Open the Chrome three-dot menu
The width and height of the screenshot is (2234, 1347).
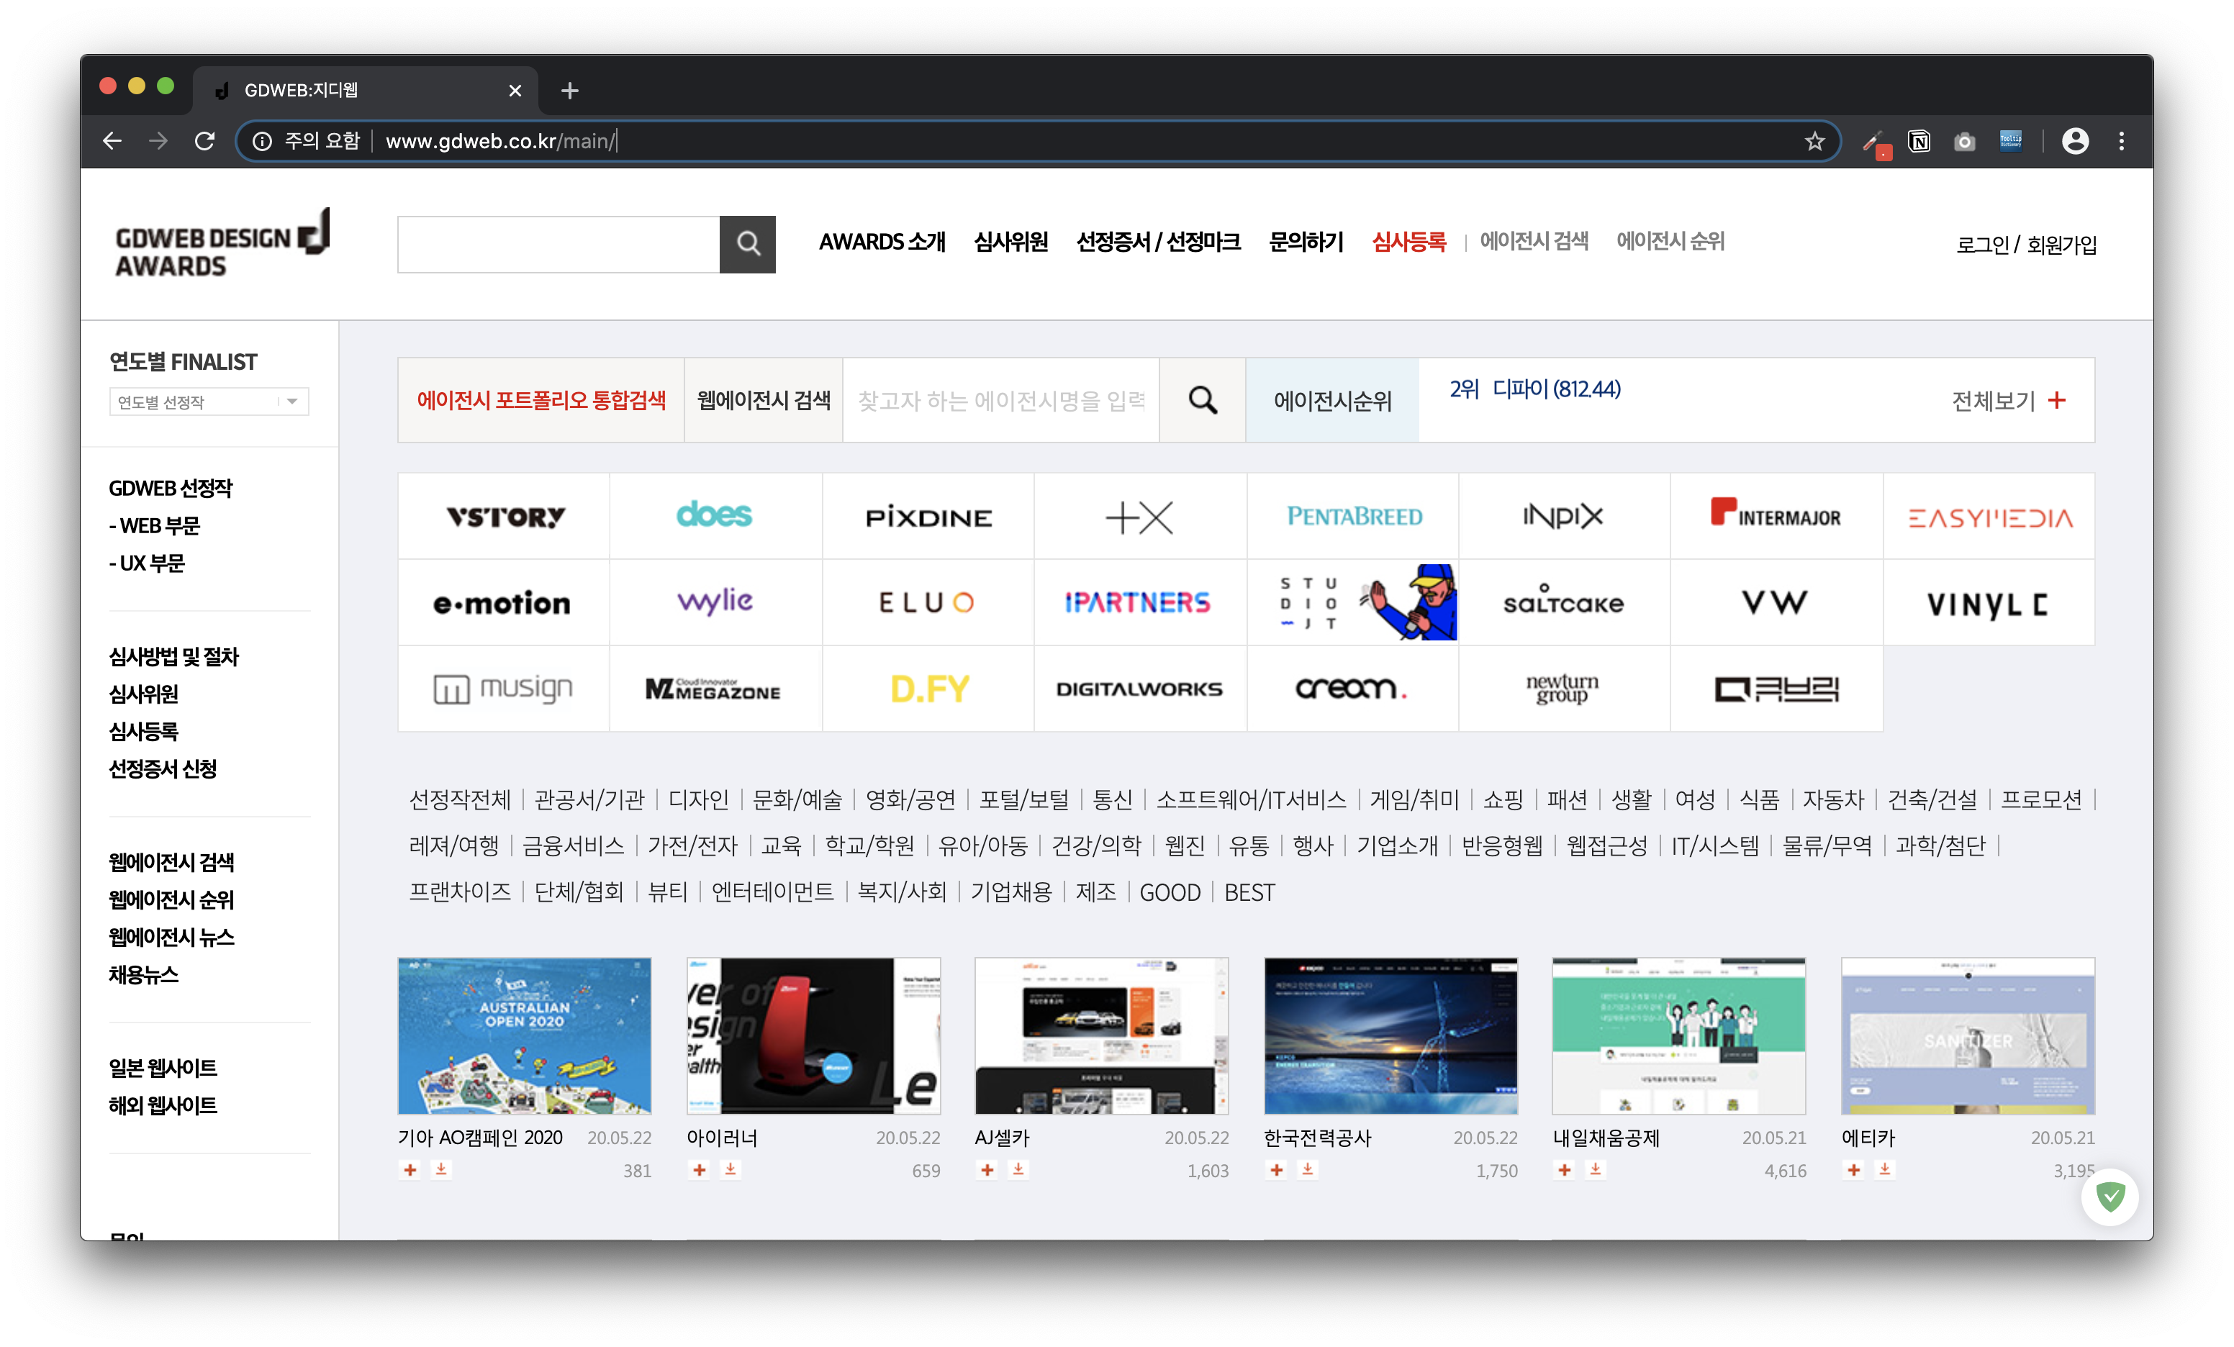tap(2121, 142)
